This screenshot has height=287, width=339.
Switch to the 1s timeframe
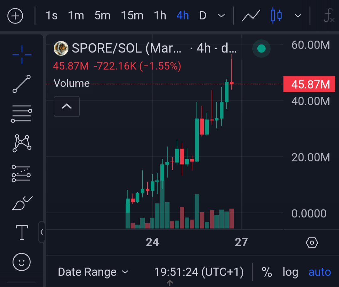[51, 16]
